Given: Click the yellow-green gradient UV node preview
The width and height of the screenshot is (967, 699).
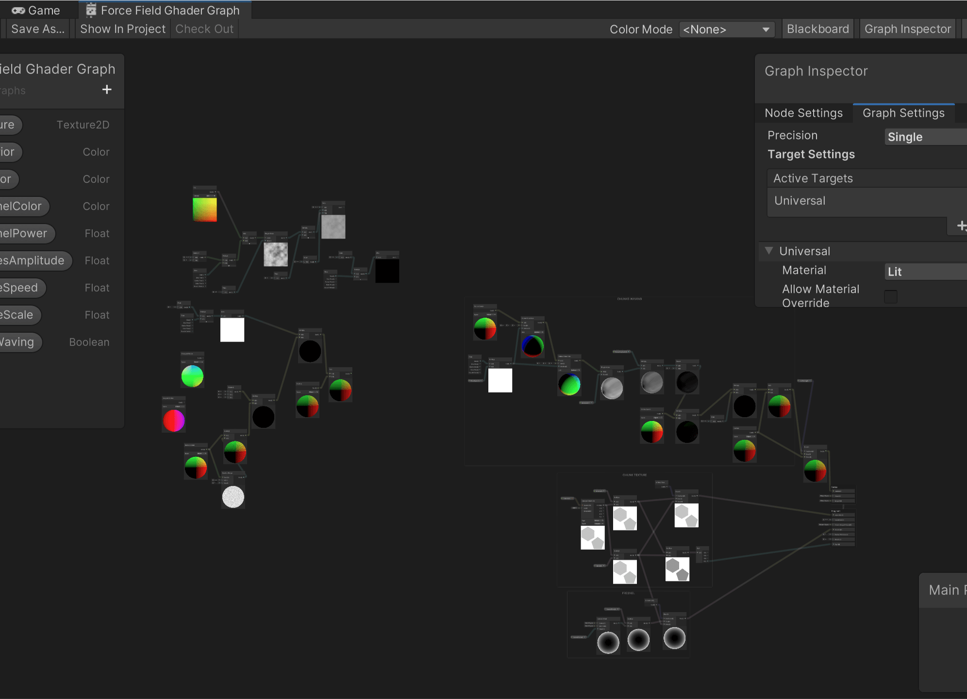Looking at the screenshot, I should coord(205,210).
